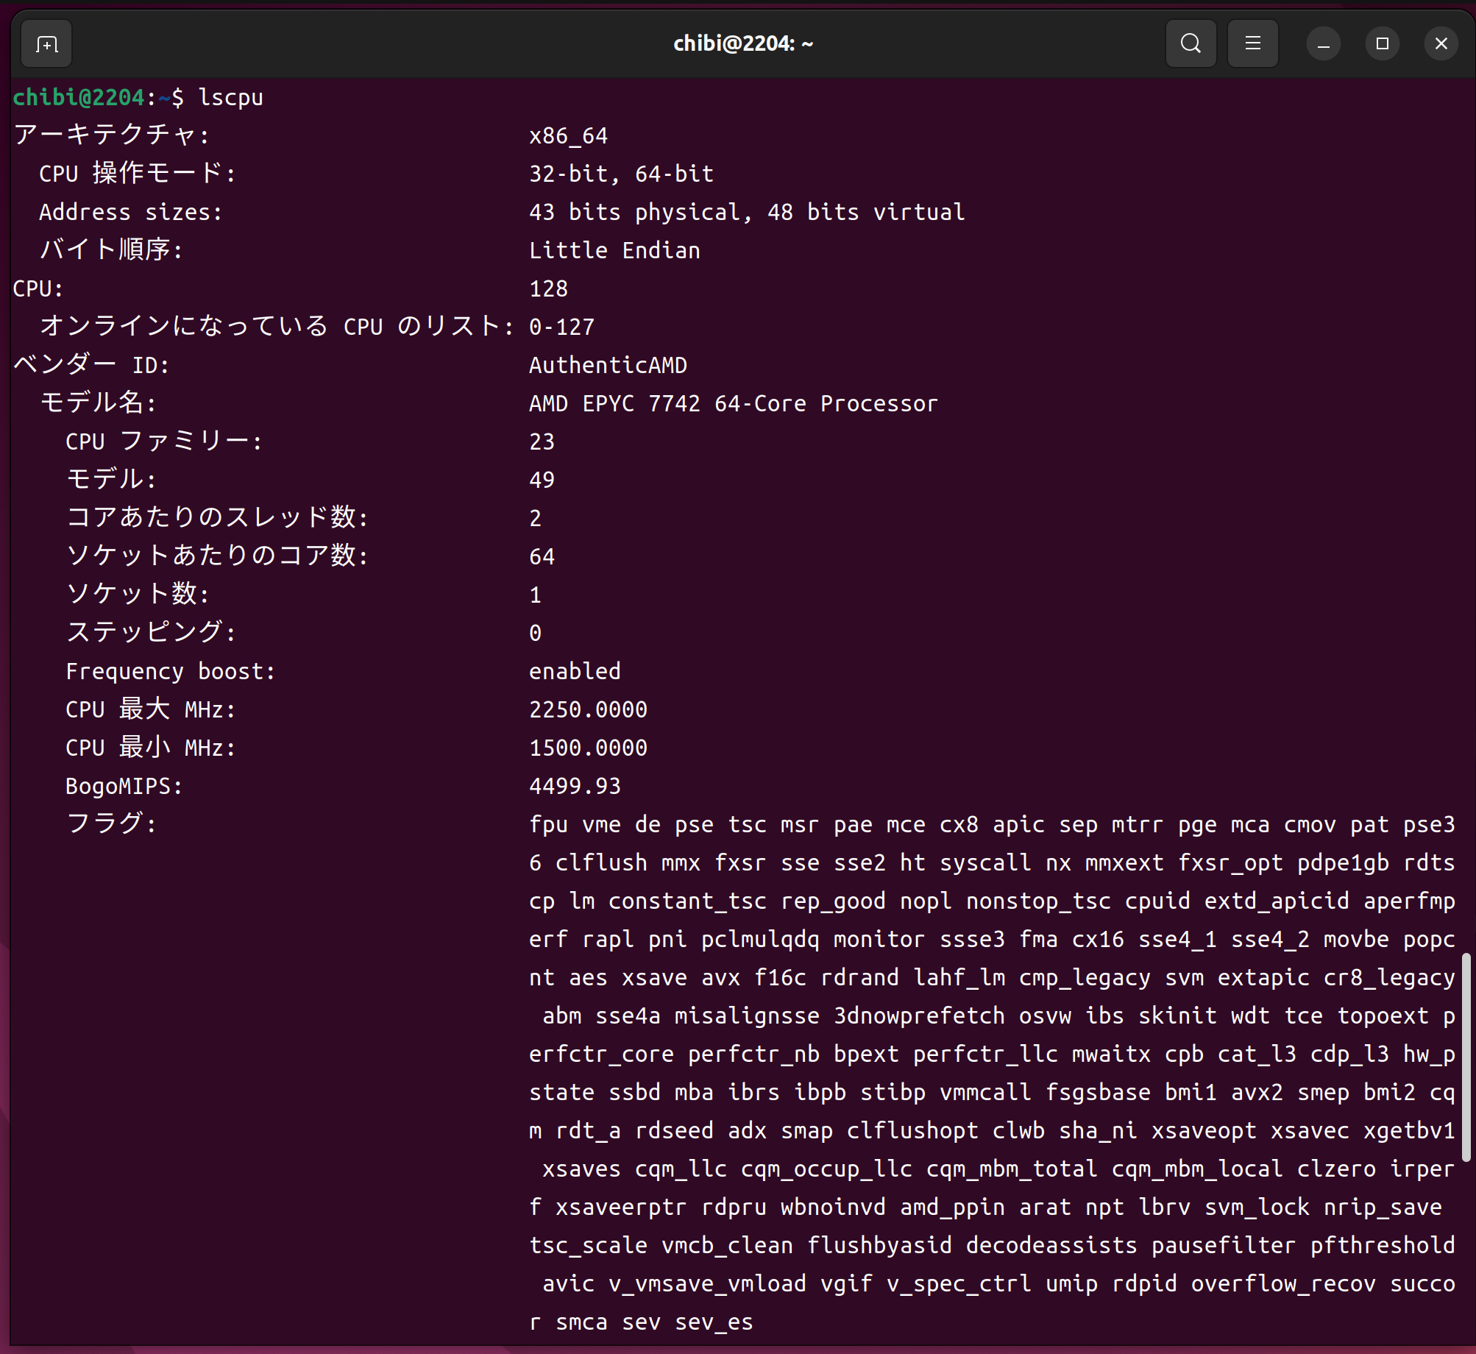The image size is (1476, 1354).
Task: Click the typed lscpu command
Action: tap(230, 98)
